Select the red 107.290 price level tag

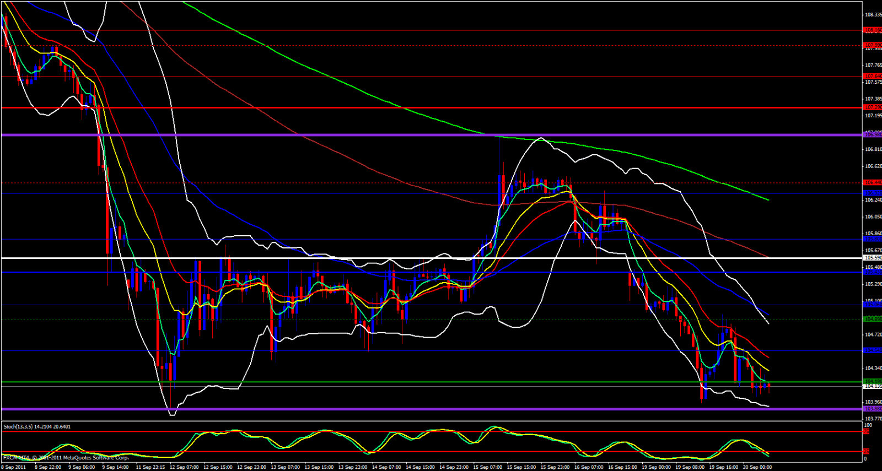873,107
